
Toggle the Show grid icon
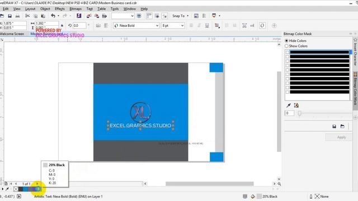coord(157,16)
